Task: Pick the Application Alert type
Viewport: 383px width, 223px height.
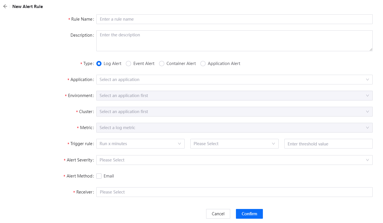Action: tap(203, 64)
